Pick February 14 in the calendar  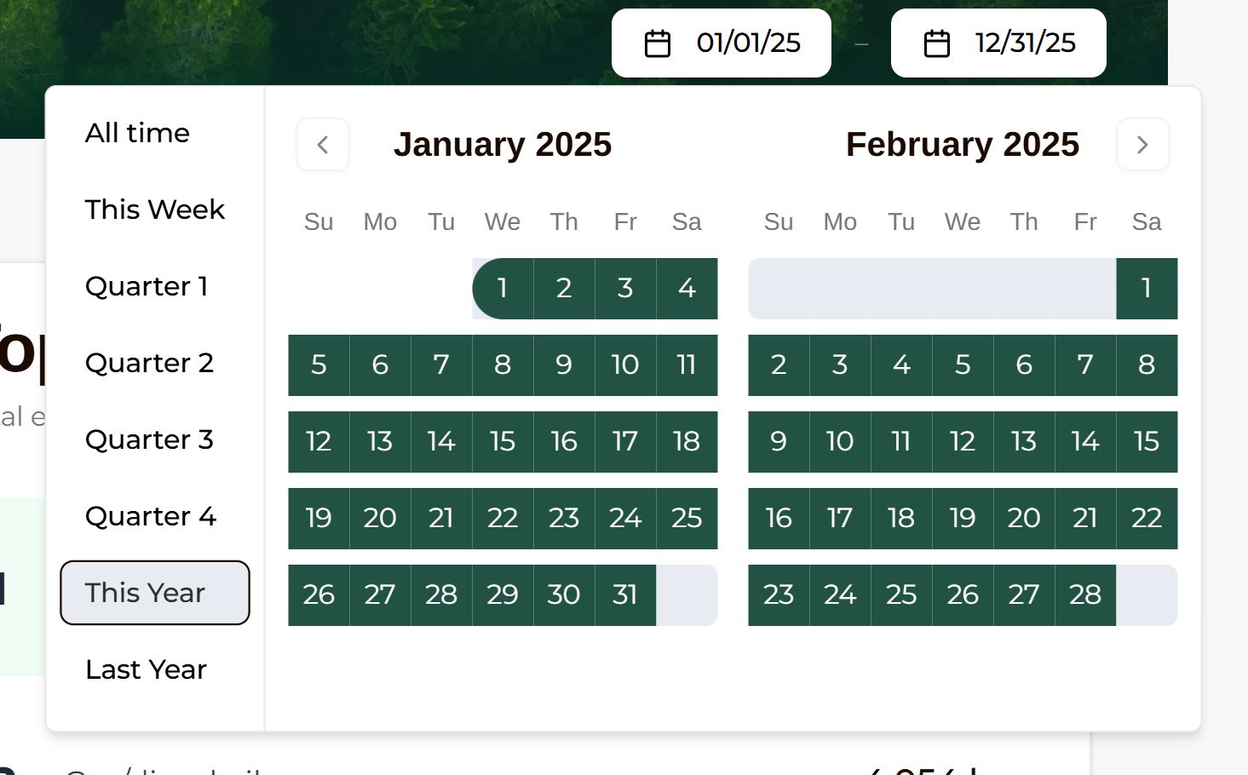1085,442
